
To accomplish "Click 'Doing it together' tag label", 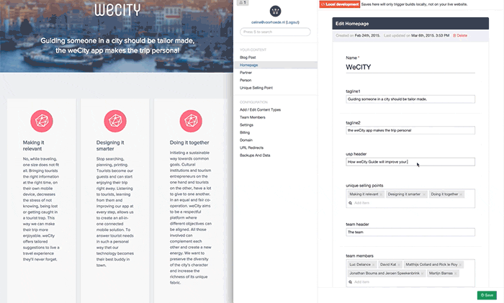I will click(x=444, y=194).
